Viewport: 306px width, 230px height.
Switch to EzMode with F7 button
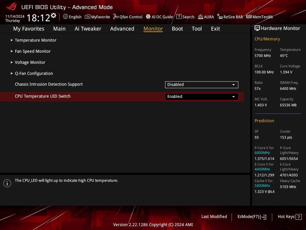pos(252,217)
